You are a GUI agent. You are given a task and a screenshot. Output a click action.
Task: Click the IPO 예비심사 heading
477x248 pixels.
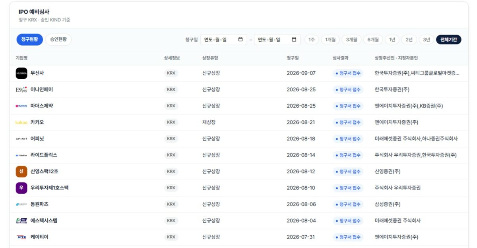[x=34, y=12]
